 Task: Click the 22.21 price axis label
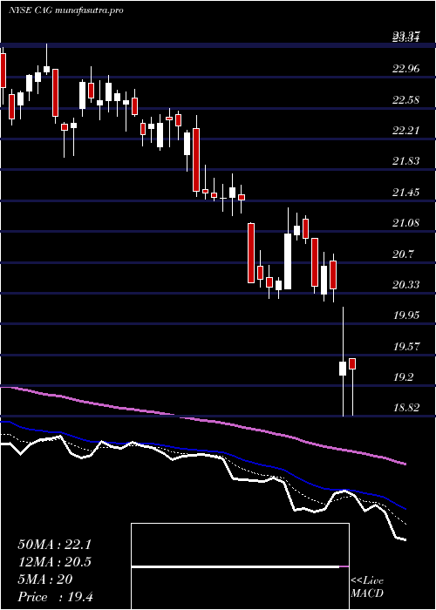[x=405, y=131]
